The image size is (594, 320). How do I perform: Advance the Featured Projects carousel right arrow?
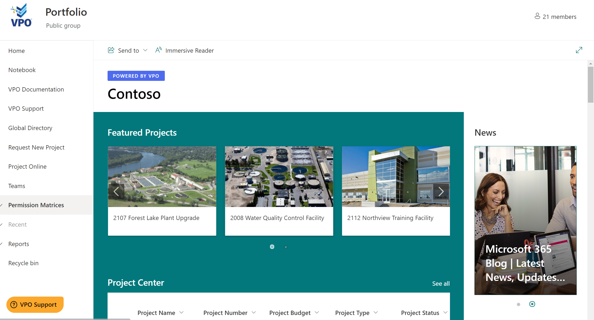click(441, 191)
